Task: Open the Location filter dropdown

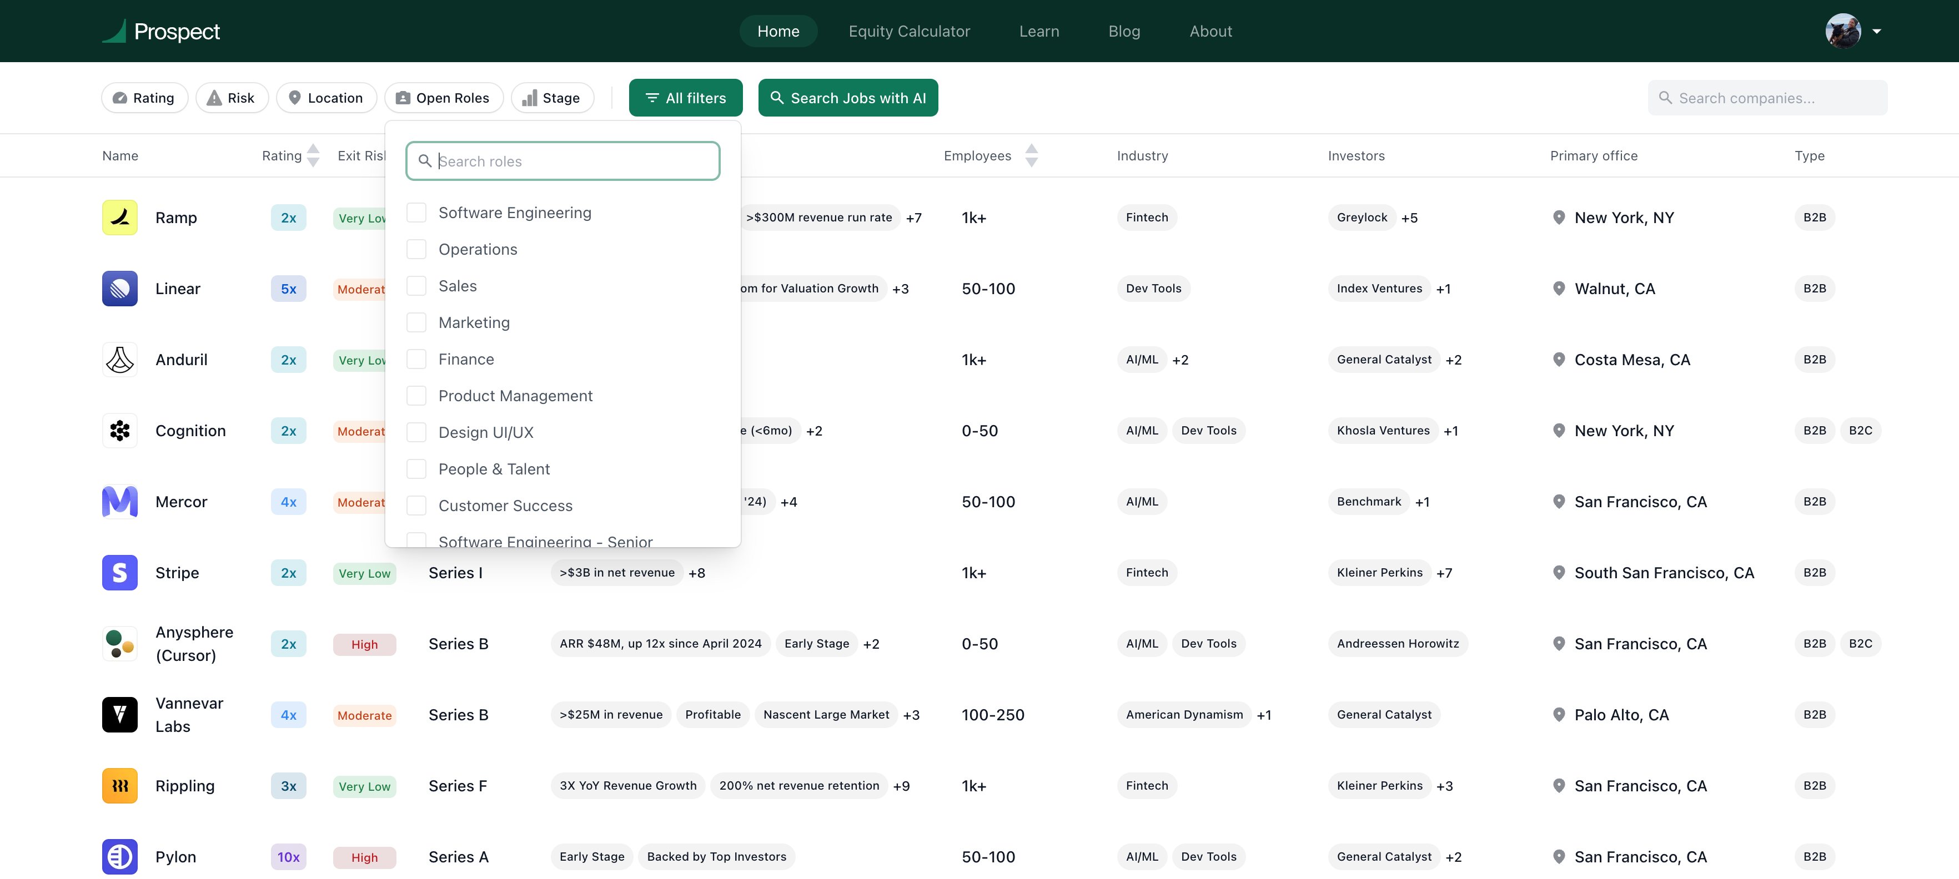Action: tap(326, 98)
